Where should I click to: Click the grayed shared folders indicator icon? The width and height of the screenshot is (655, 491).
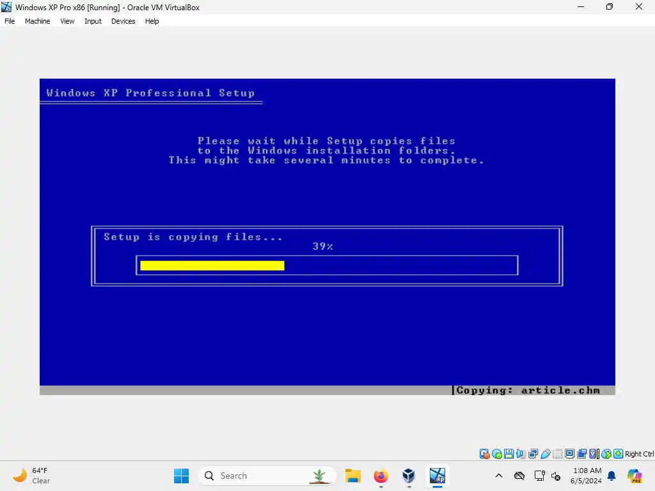click(x=558, y=454)
